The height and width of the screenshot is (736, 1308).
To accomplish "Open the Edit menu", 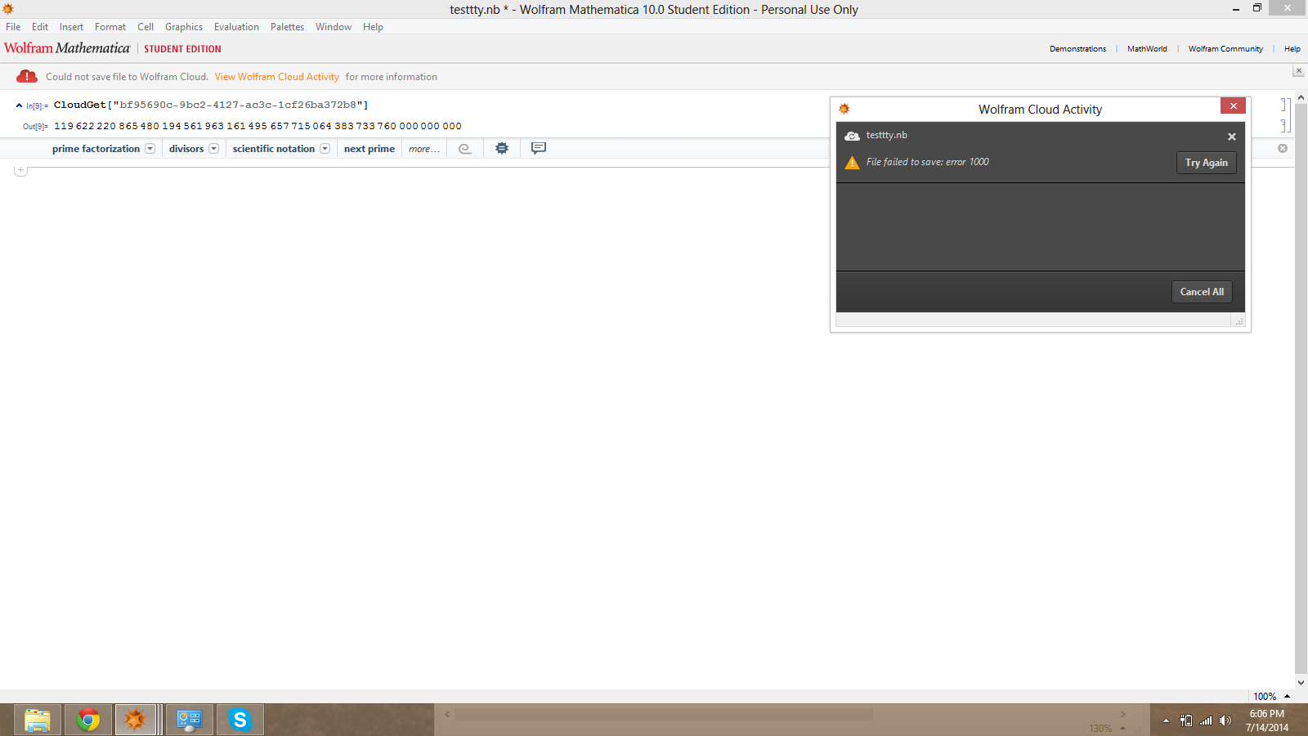I will coord(40,27).
